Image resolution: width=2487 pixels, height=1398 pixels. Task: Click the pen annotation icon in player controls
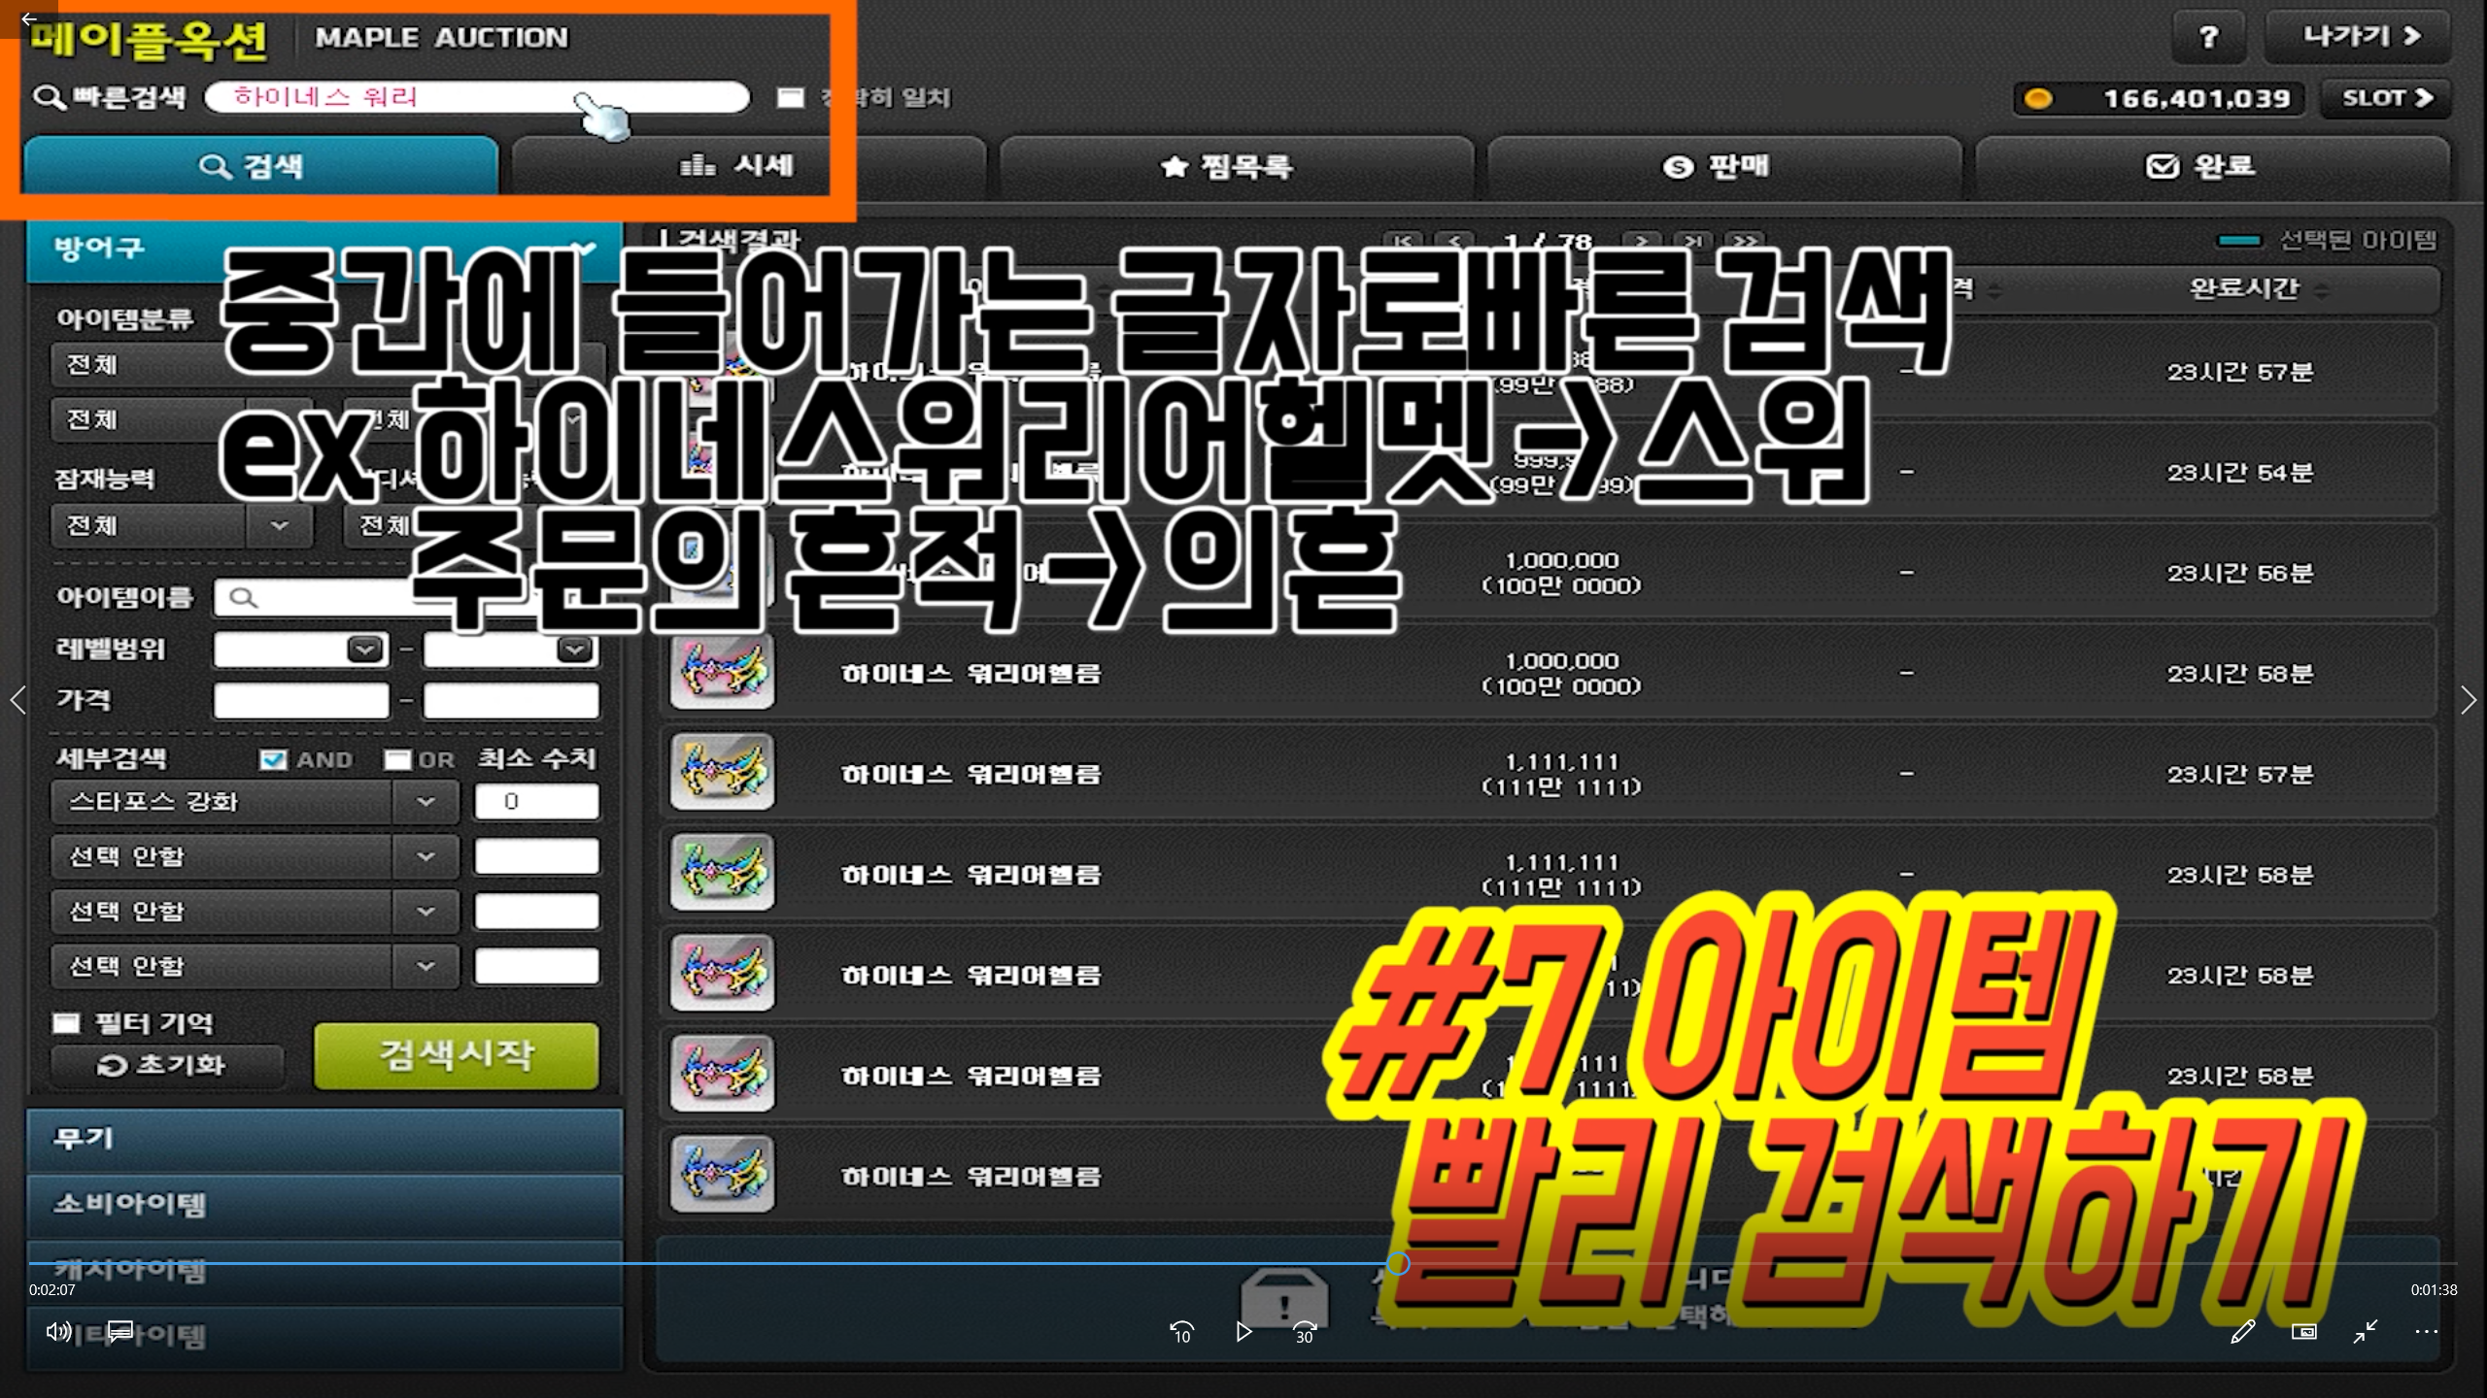coord(2243,1331)
